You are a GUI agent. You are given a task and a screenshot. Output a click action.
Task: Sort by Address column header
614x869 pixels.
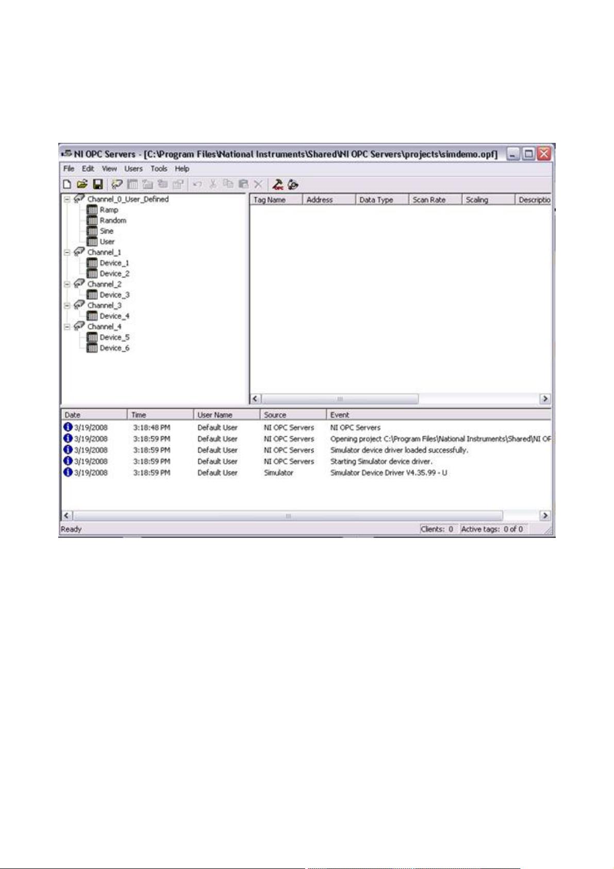pyautogui.click(x=329, y=200)
